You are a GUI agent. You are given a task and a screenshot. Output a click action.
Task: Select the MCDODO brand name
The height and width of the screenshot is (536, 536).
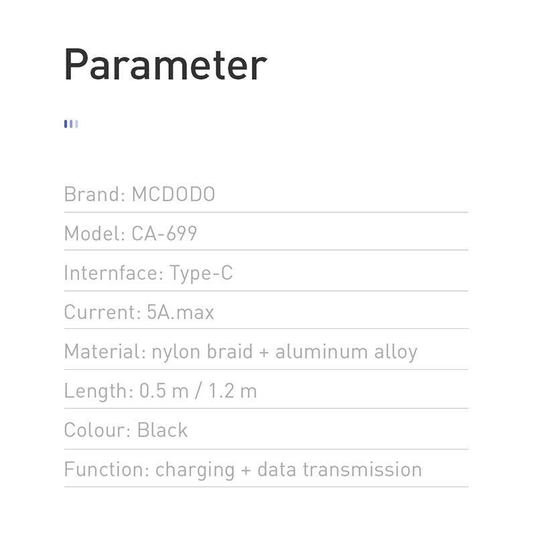(x=174, y=194)
